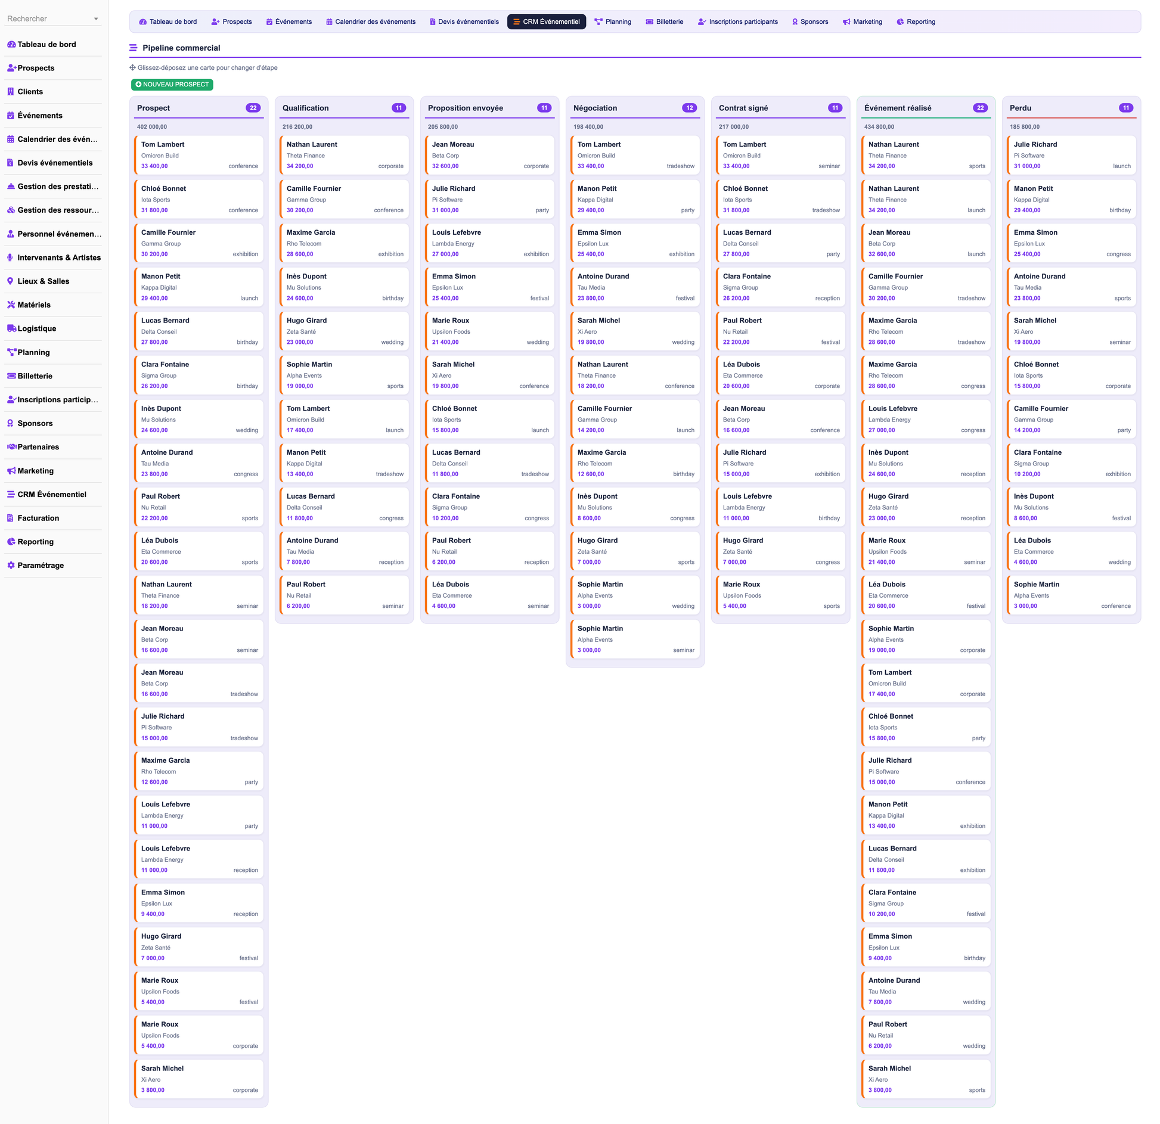1160x1124 pixels.
Task: Open Inscriptions participants top tab
Action: (738, 21)
